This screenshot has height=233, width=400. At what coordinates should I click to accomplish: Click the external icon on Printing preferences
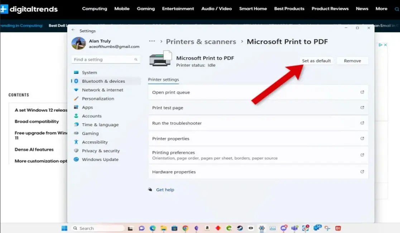pos(362,155)
